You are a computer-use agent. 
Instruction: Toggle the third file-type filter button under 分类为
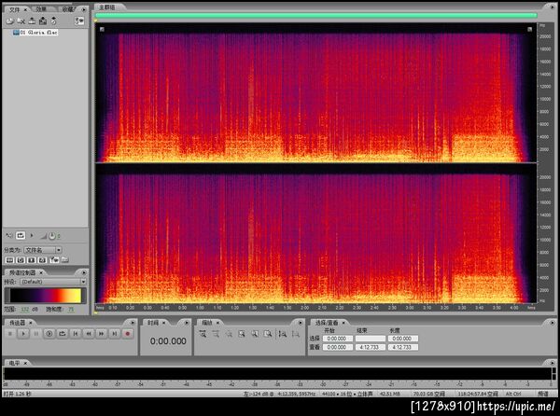(32, 260)
